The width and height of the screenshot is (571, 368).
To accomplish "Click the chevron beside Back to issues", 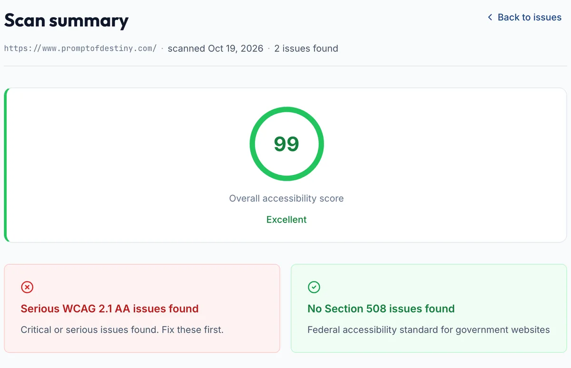I will (x=490, y=17).
